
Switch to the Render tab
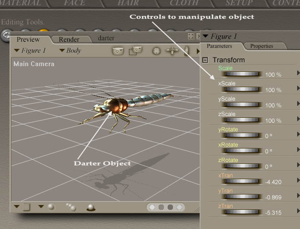pos(69,39)
